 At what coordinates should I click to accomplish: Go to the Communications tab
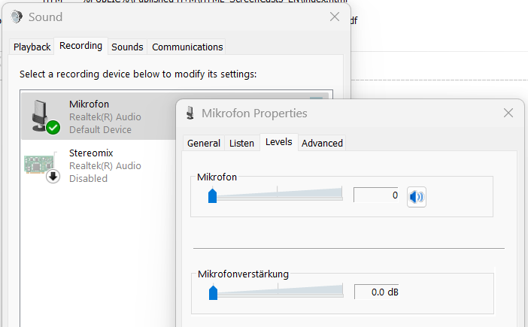(x=187, y=47)
